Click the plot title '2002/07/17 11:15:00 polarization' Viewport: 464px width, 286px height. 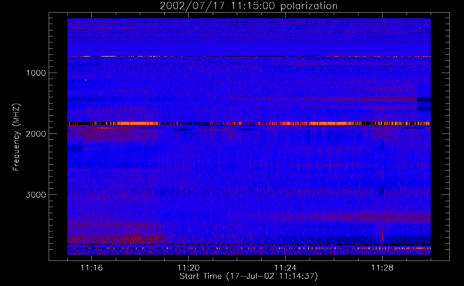pyautogui.click(x=249, y=6)
